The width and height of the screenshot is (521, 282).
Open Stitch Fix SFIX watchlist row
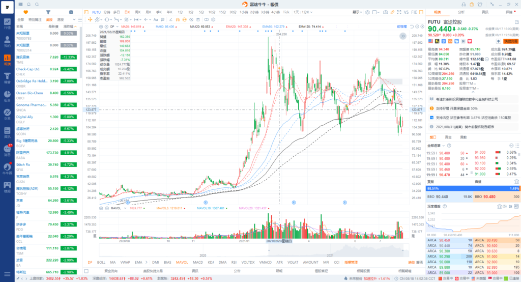47,167
